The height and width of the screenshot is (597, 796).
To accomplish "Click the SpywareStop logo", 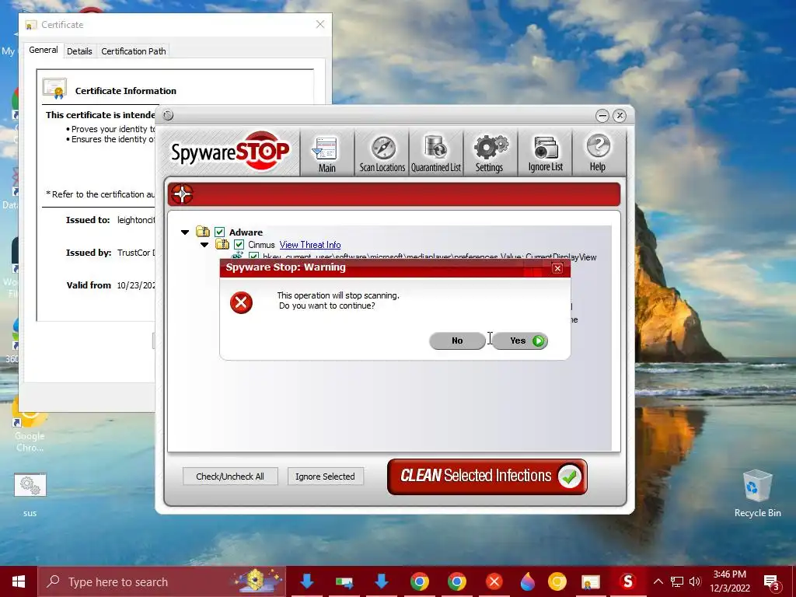I will (230, 152).
